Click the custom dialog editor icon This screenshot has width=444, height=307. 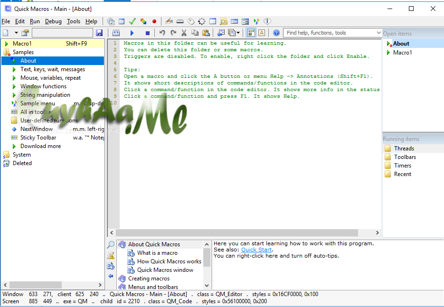point(245,21)
